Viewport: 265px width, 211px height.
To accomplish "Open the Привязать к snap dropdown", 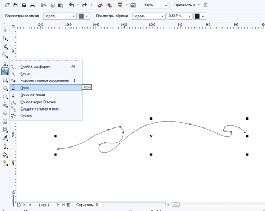I will (x=199, y=5).
